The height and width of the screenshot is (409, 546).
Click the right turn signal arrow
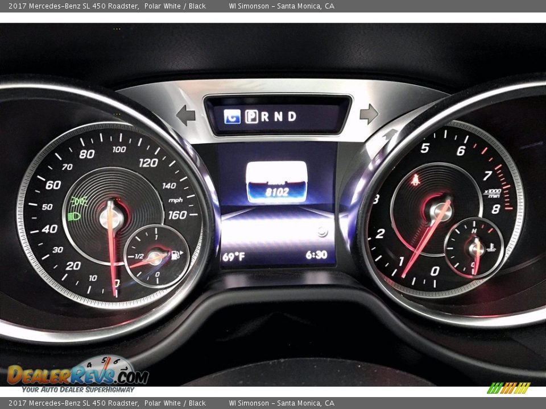pyautogui.click(x=369, y=114)
